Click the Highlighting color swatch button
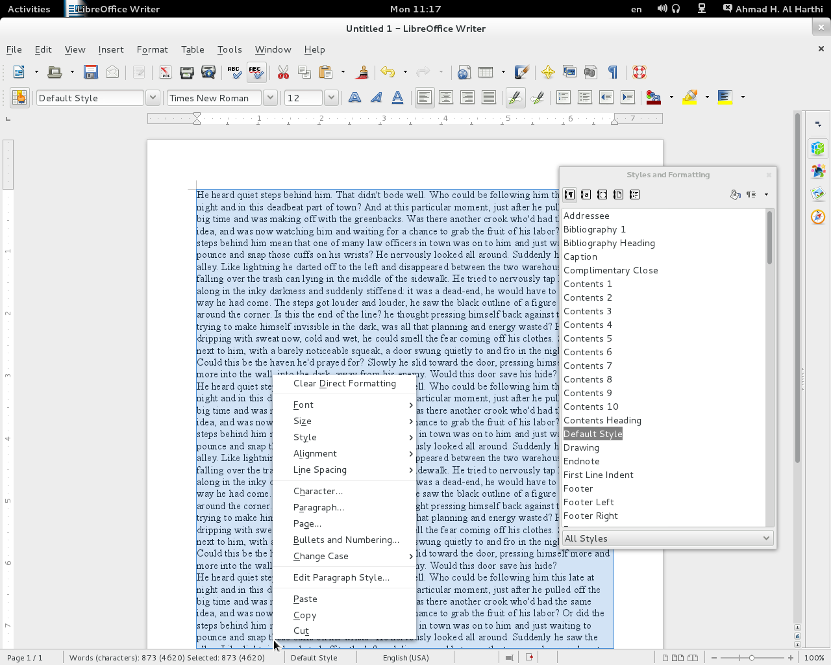Screen dimensions: 831x665 click(690, 97)
